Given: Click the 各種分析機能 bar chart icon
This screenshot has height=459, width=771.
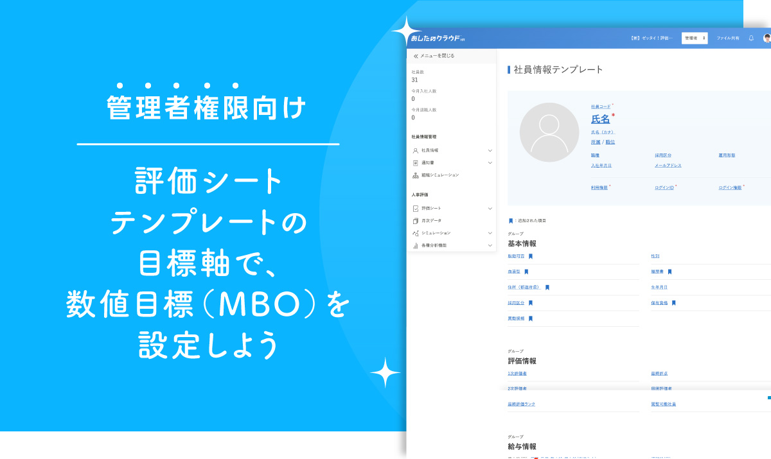Looking at the screenshot, I should pos(416,245).
